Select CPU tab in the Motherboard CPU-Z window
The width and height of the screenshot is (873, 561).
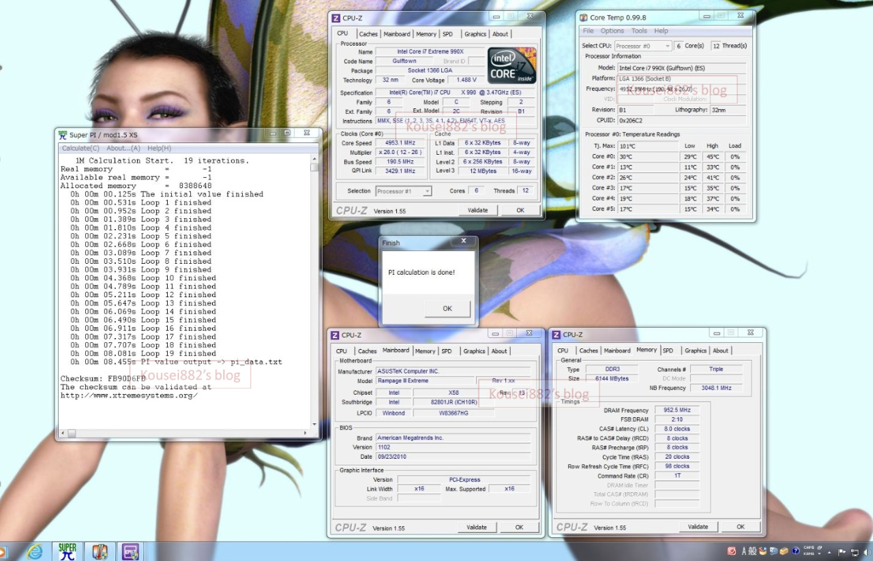pyautogui.click(x=342, y=351)
